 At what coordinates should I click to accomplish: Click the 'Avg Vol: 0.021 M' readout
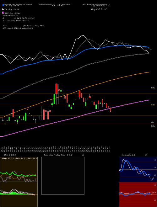pos(100,6)
